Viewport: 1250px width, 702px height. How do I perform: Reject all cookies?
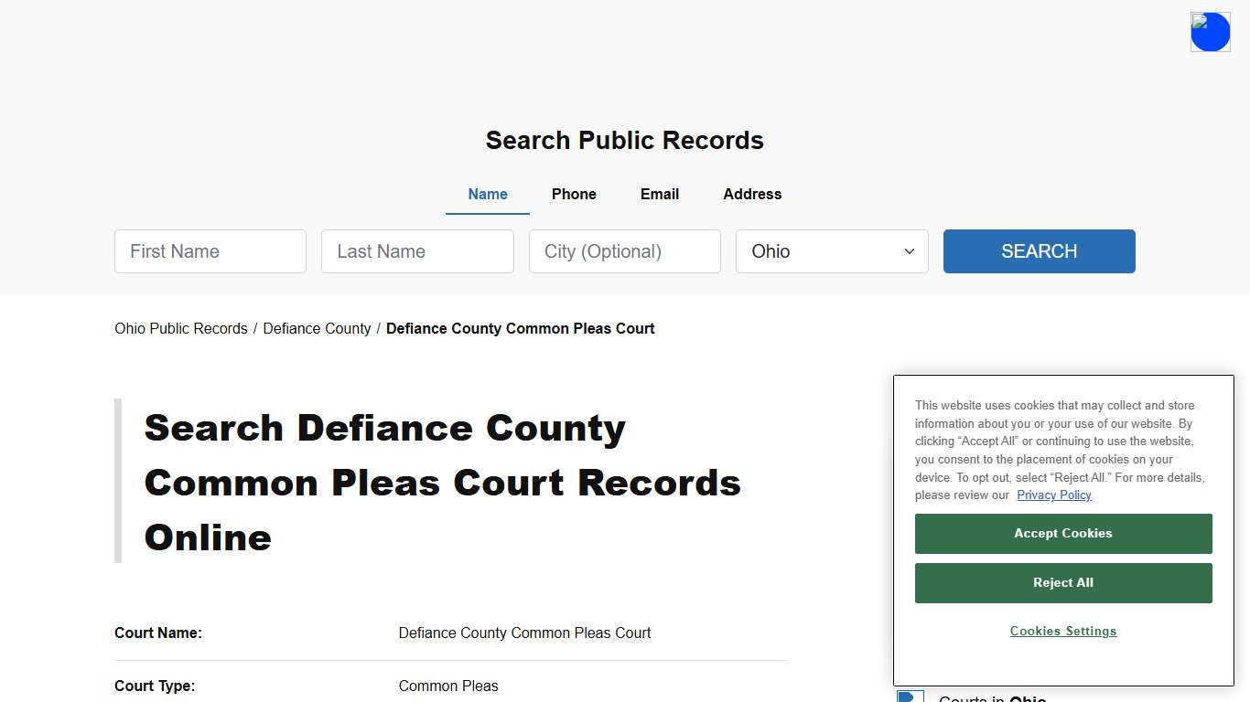coord(1062,582)
